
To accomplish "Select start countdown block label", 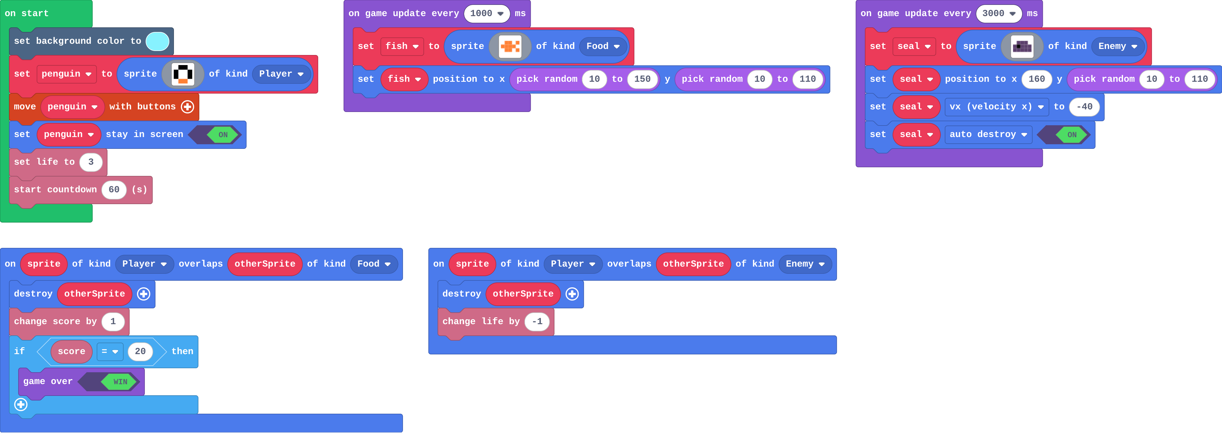I will point(55,190).
